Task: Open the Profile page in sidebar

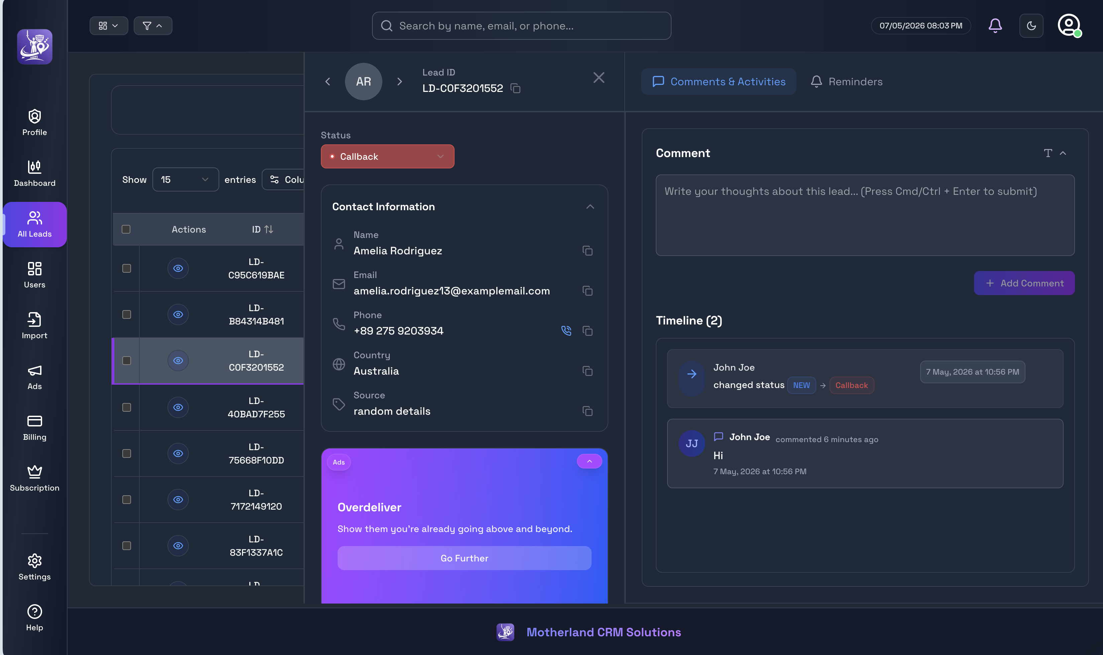Action: [x=34, y=123]
